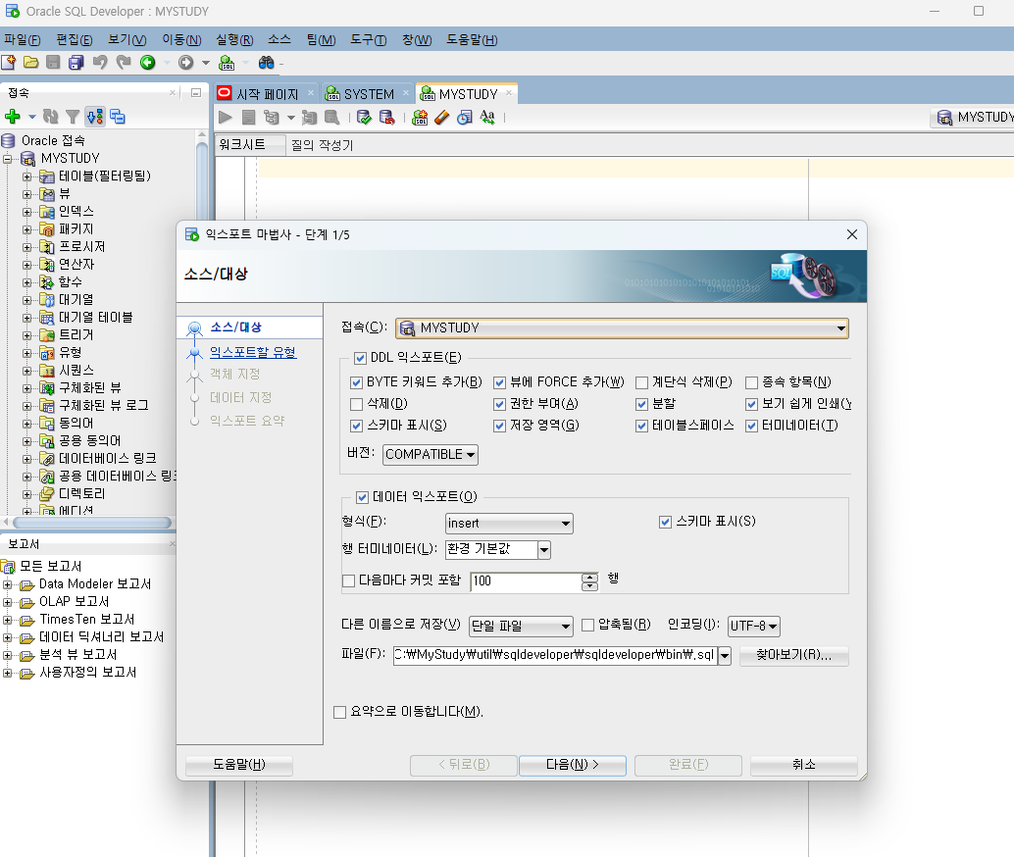Open the 파일 menu
This screenshot has width=1014, height=857.
(x=22, y=39)
